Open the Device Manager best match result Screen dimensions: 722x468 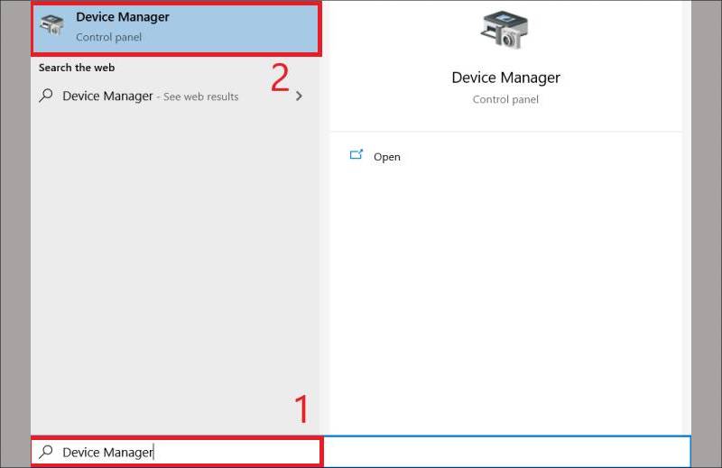[176, 29]
